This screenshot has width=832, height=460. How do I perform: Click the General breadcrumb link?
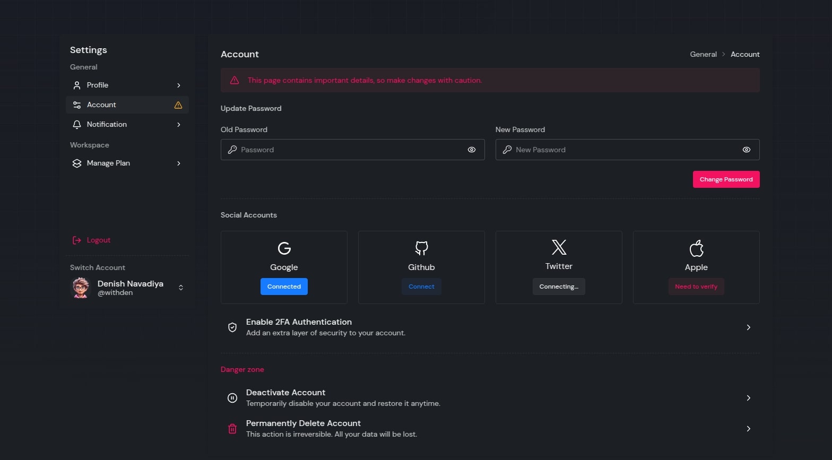coord(703,54)
